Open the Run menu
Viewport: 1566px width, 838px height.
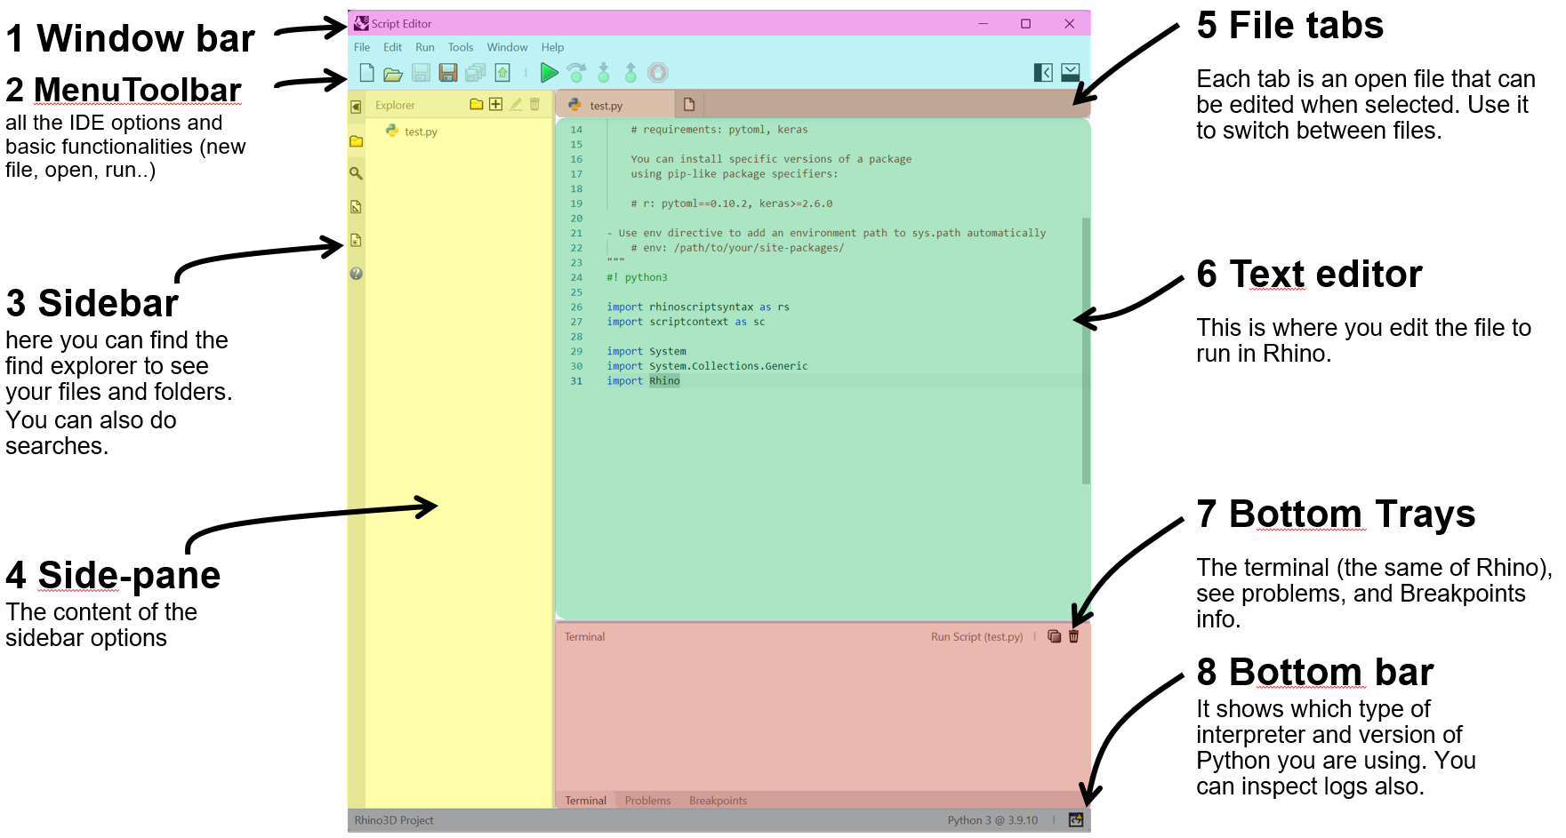[x=425, y=47]
